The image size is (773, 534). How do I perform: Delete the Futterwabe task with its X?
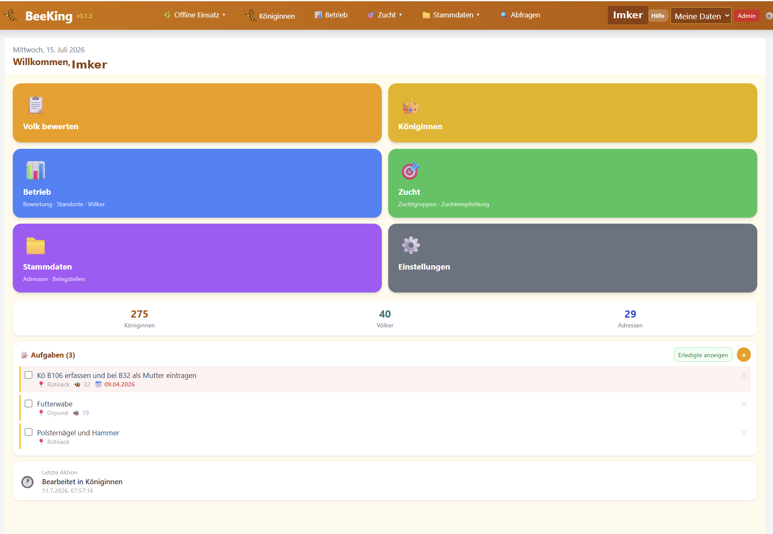point(744,404)
